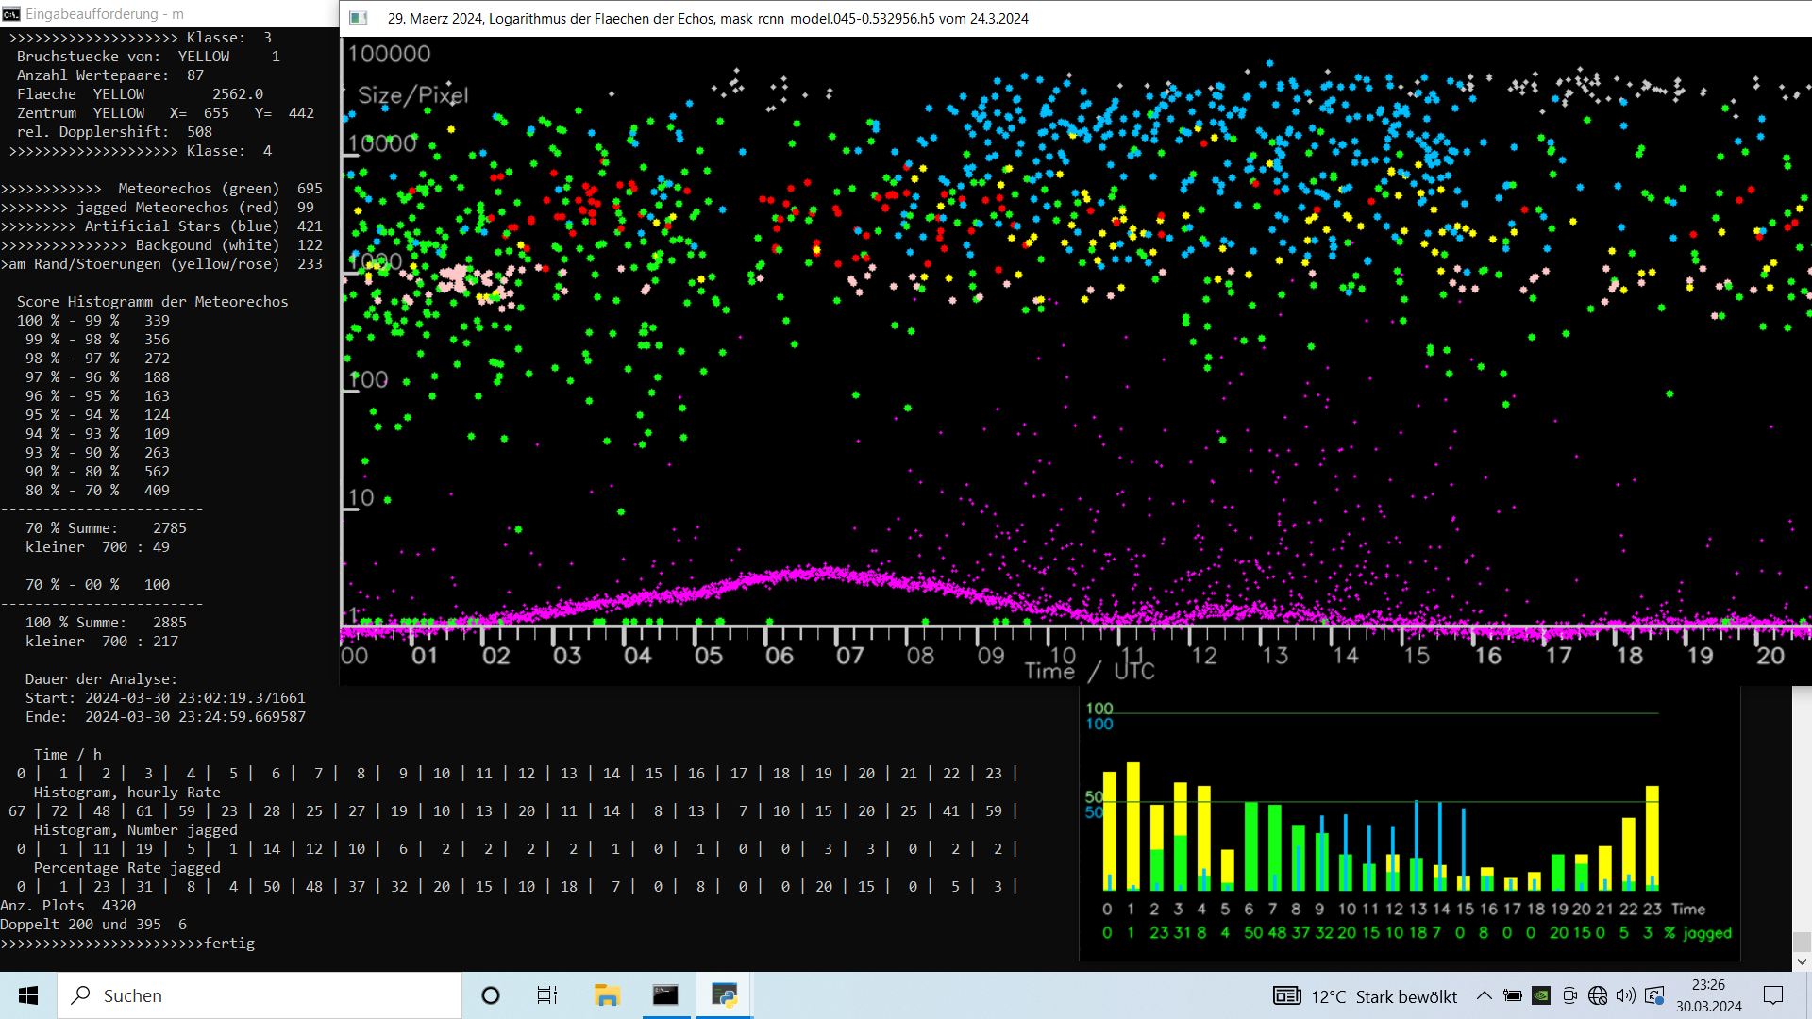Click the 'Meteorechos (green)' count line
1812x1019 pixels.
[x=161, y=189]
